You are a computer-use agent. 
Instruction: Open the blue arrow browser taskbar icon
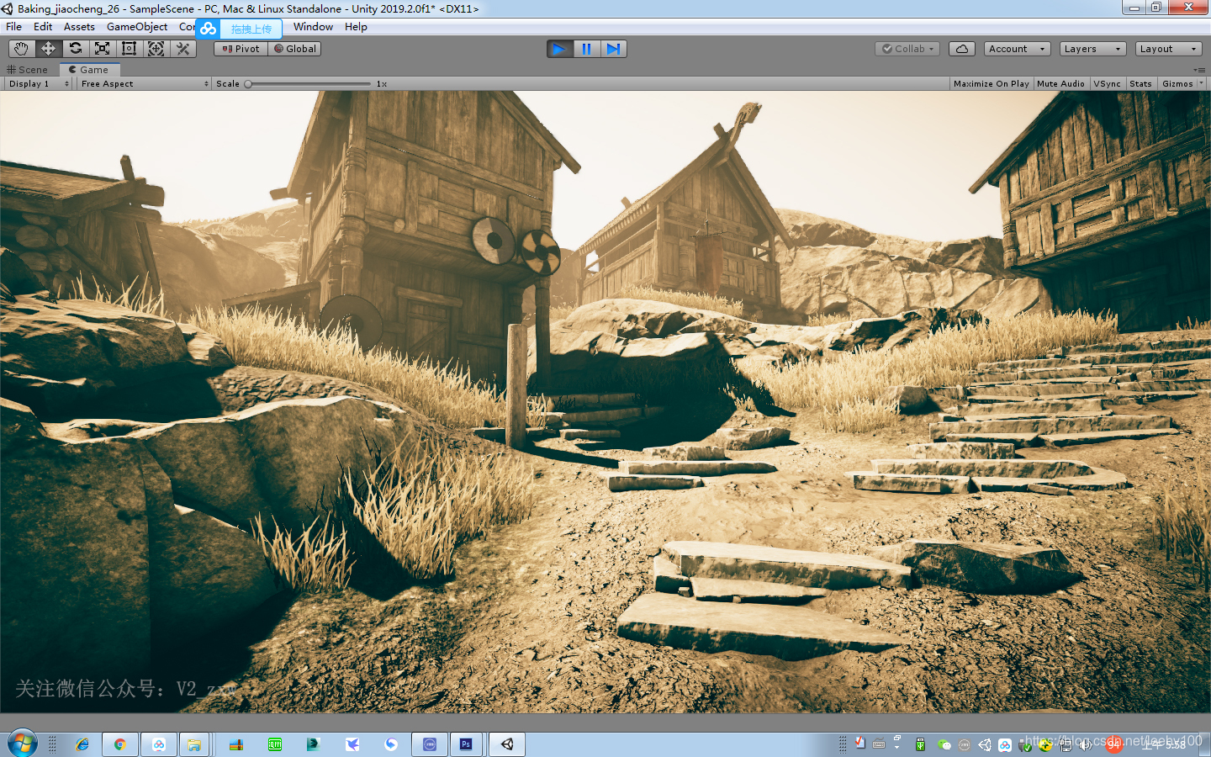click(x=391, y=744)
